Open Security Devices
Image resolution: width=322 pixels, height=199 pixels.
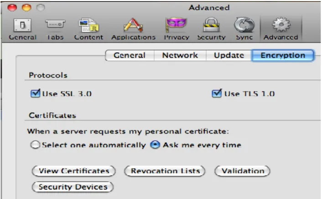73,187
